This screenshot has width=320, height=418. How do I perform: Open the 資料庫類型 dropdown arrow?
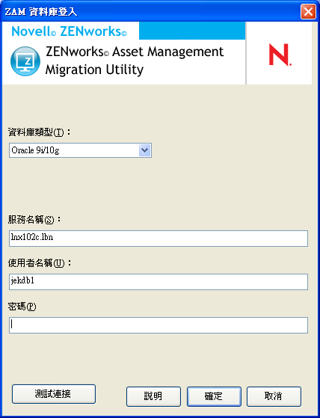point(145,150)
